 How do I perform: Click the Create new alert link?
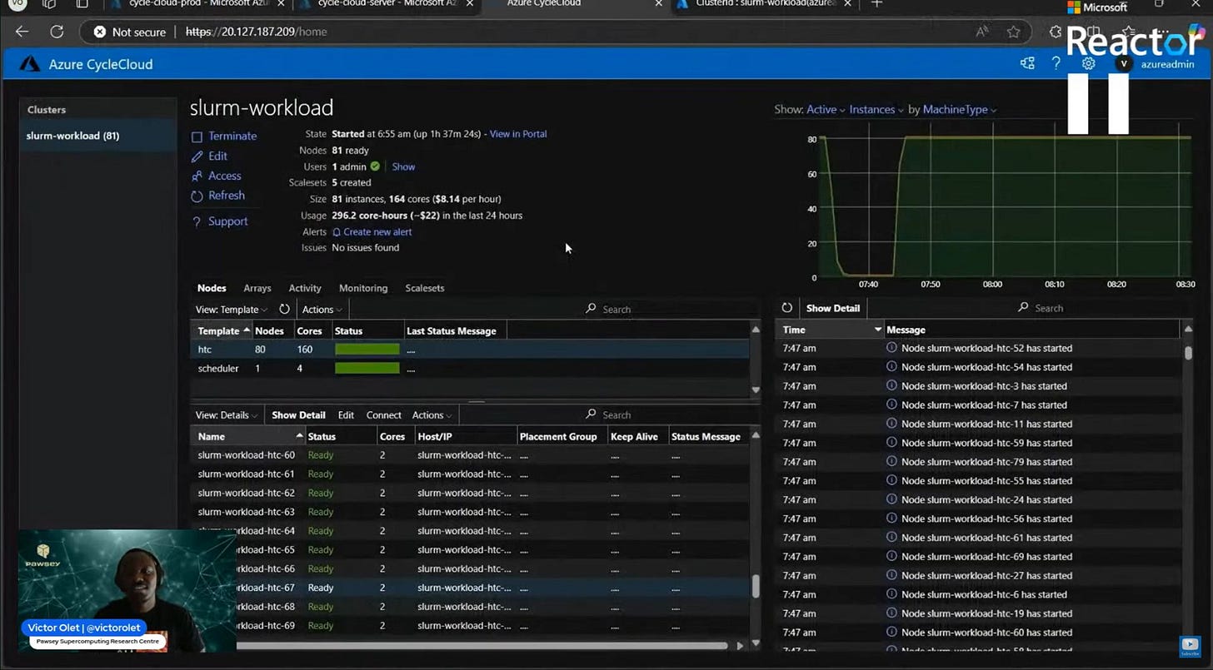377,232
